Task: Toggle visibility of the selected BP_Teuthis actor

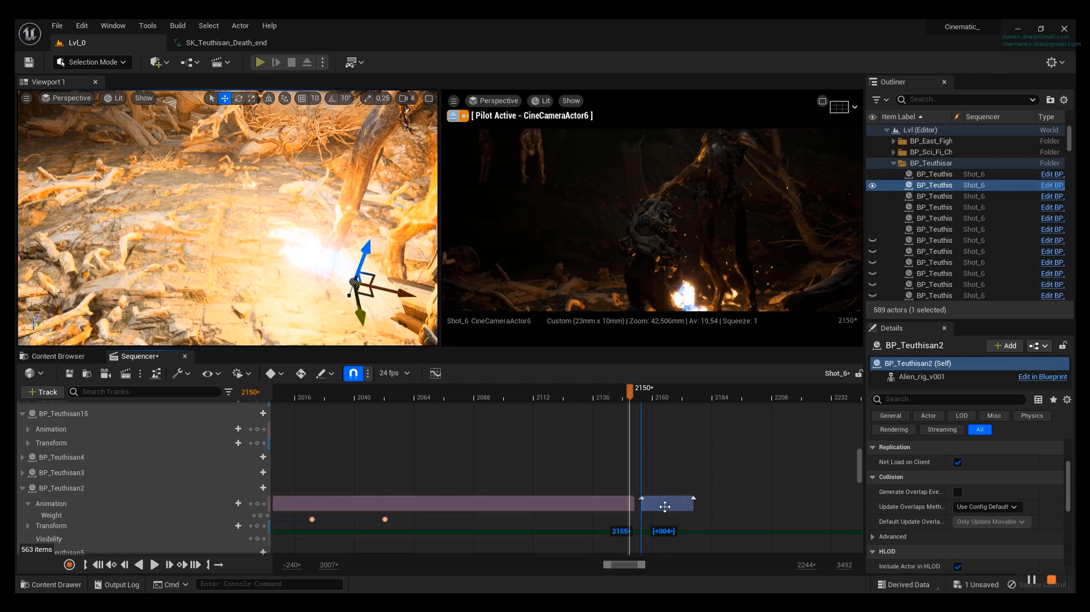Action: tap(872, 185)
